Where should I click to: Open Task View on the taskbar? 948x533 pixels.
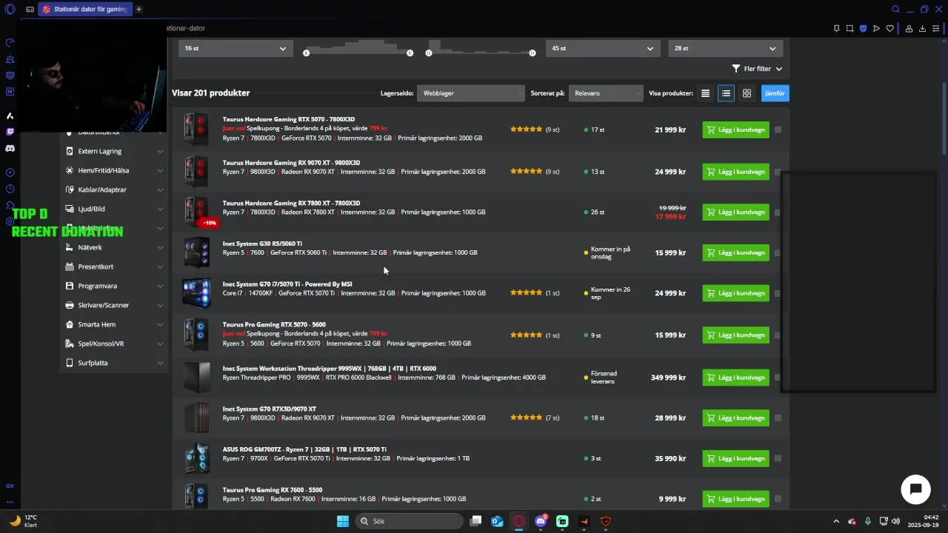476,521
